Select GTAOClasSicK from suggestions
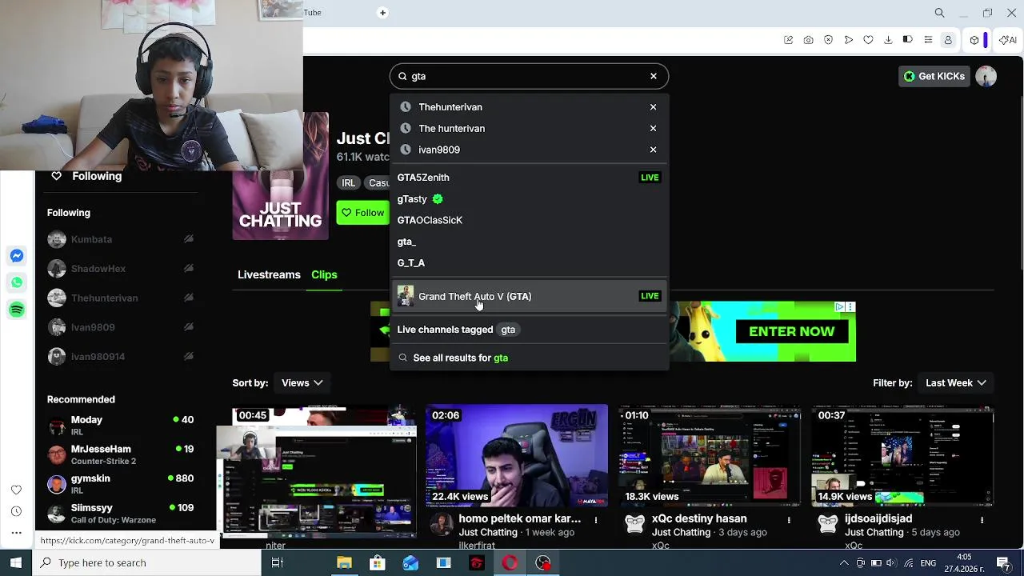The image size is (1024, 576). click(529, 220)
